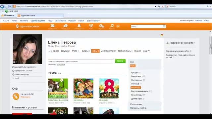Click the 'People on site now' person icon
This screenshot has width=212, height=119.
(x=168, y=43)
